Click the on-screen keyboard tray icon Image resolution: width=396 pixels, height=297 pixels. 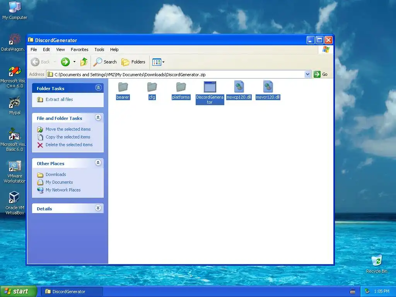coord(353,292)
